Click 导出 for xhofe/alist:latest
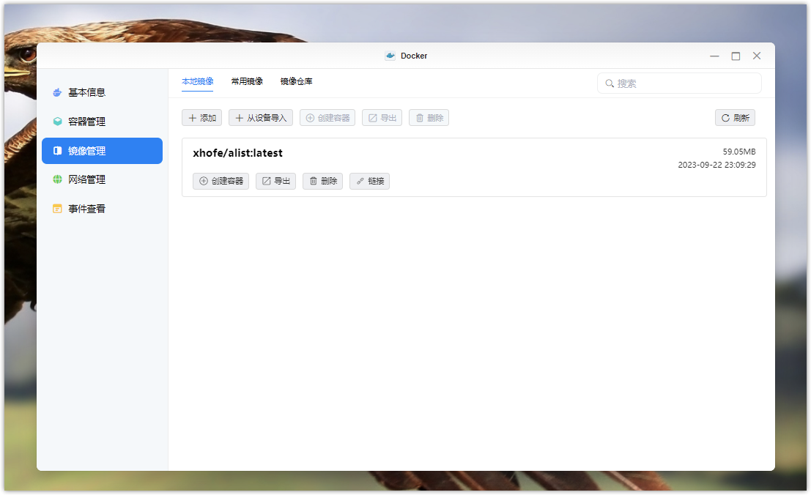The image size is (811, 495). (275, 181)
